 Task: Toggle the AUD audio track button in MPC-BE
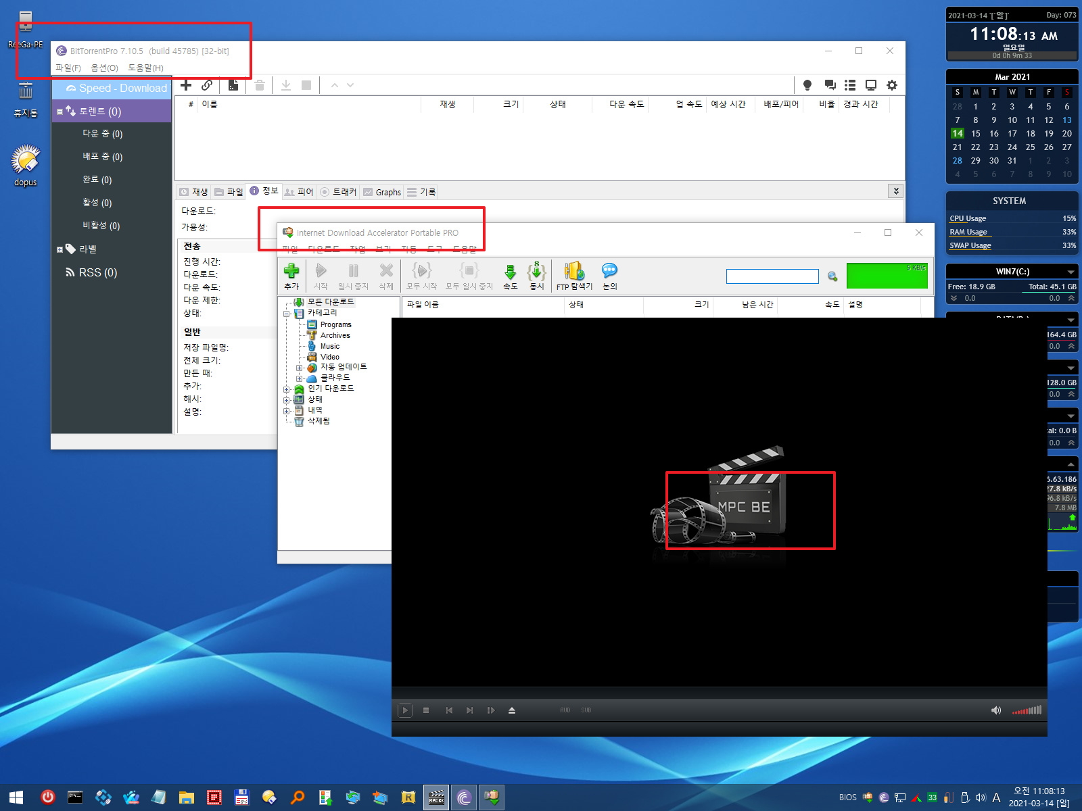(565, 710)
